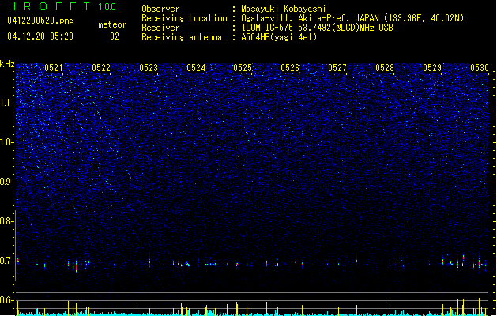Click the ICOM IC-575 receiver text
Screen dimensions: 497x316
click(x=317, y=28)
